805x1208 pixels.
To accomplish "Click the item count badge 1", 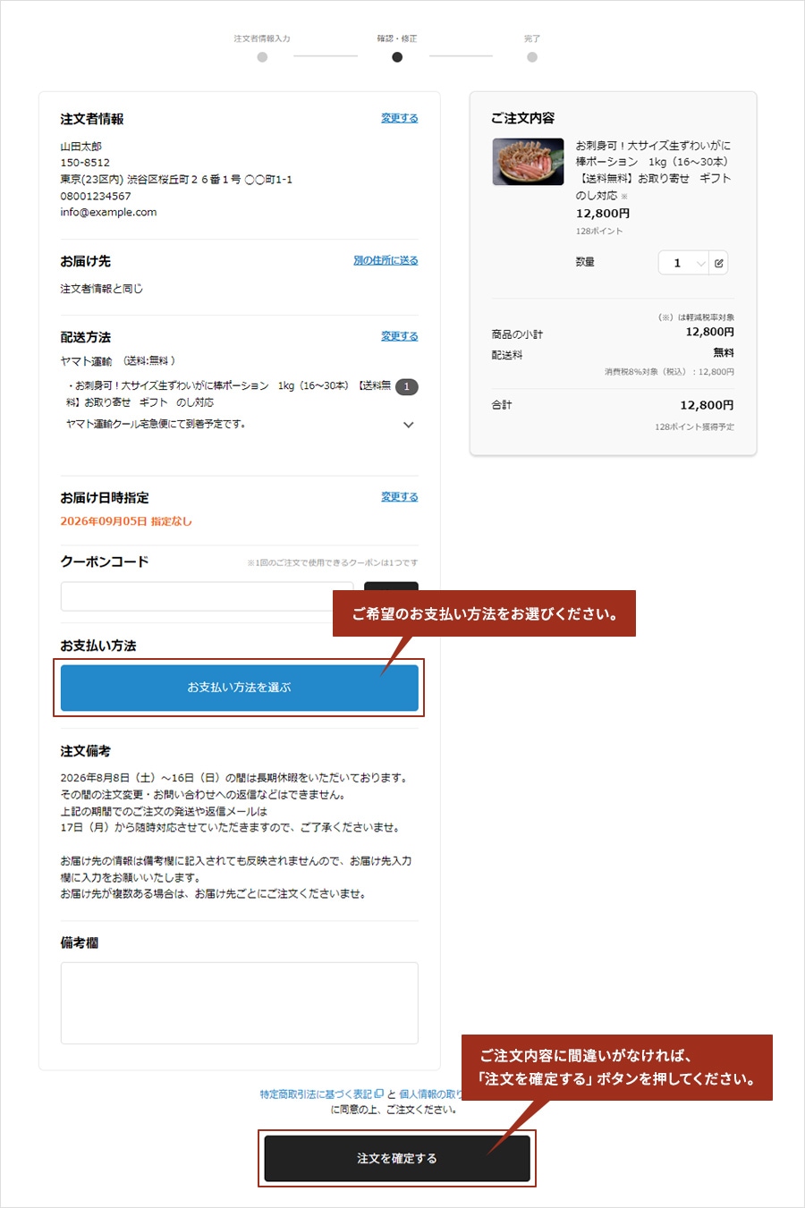I will coord(407,387).
